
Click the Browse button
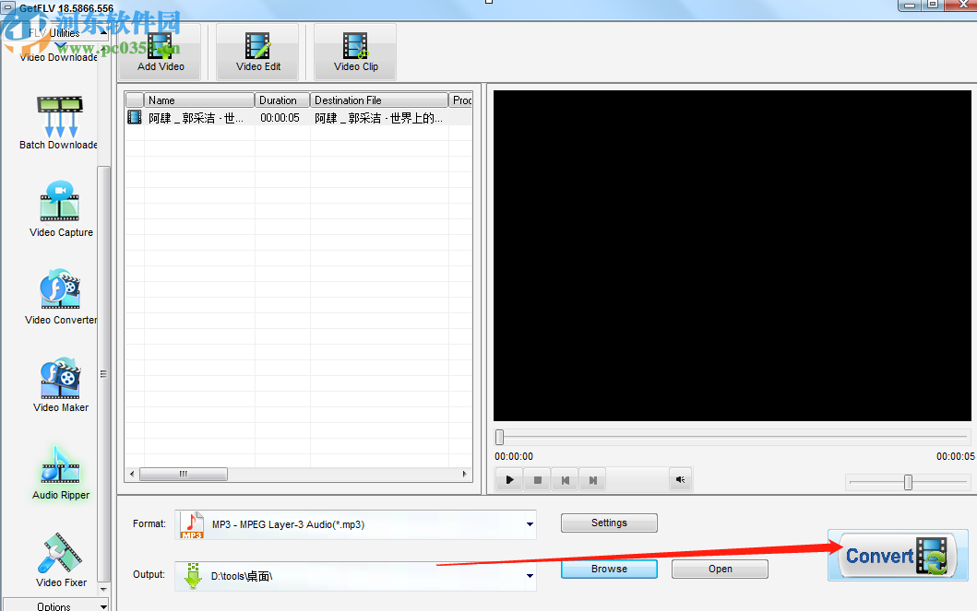(609, 569)
